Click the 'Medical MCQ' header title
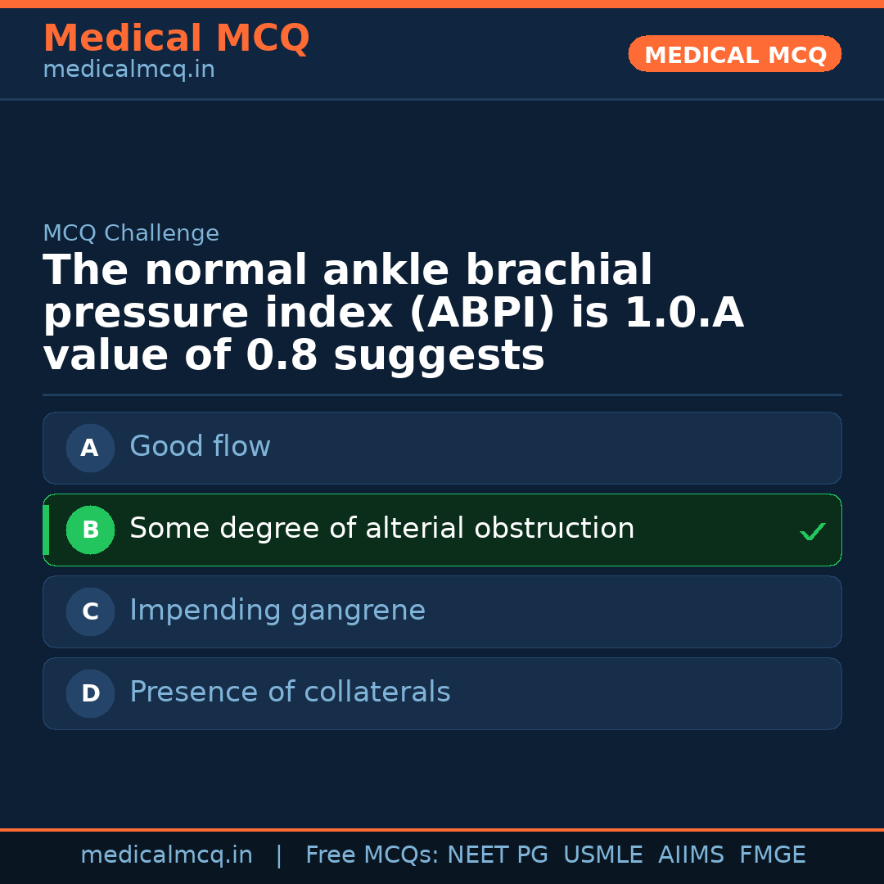The height and width of the screenshot is (884, 884). click(x=176, y=38)
